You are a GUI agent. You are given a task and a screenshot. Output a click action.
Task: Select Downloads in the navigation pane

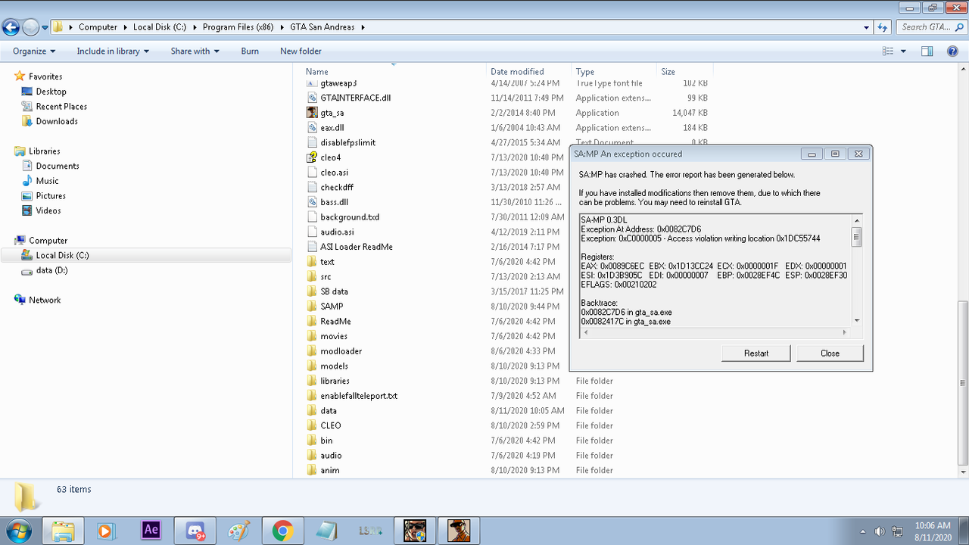[x=57, y=121]
